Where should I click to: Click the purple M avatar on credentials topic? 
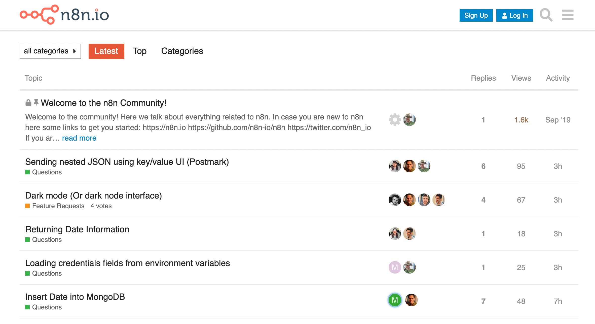[x=395, y=267]
